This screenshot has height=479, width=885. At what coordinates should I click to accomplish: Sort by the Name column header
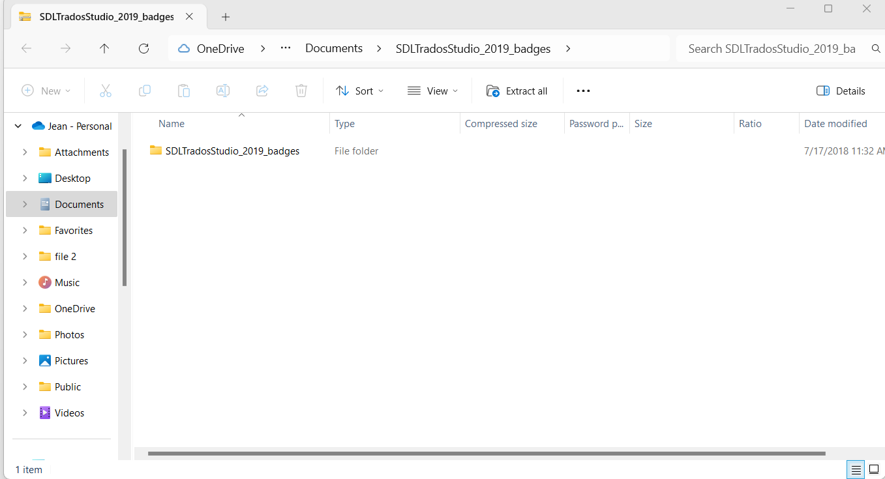click(x=172, y=123)
